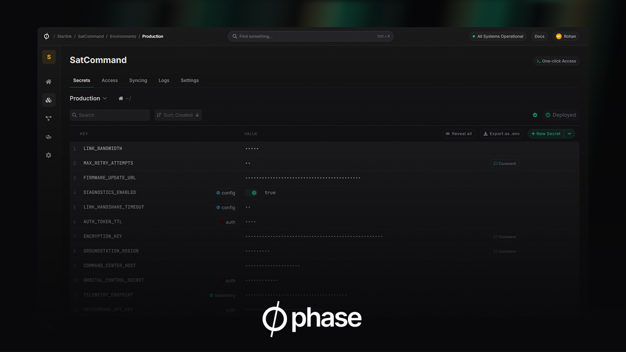
Task: Open the Production environment dropdown
Action: point(89,98)
